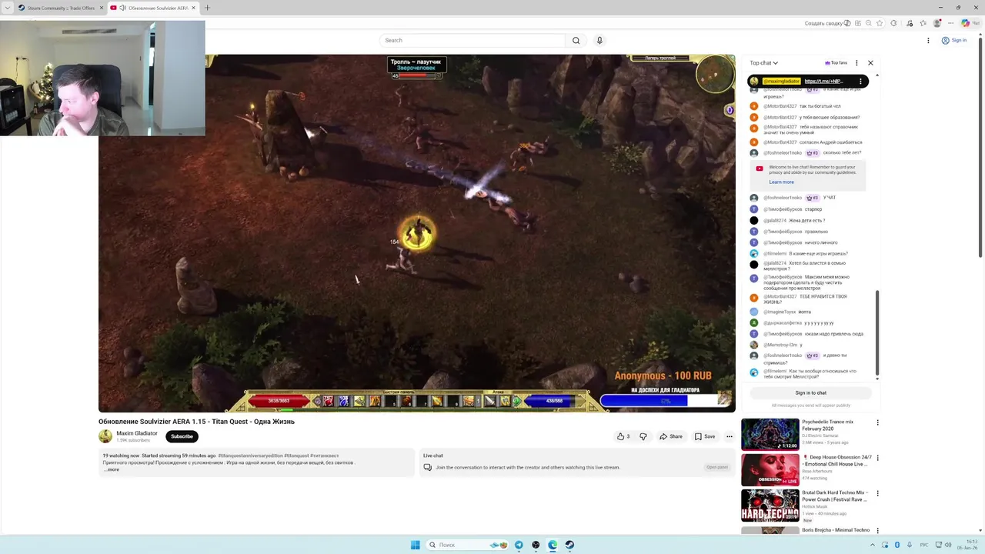Click the video title text
Viewport: 985px width, 554px height.
click(x=196, y=422)
